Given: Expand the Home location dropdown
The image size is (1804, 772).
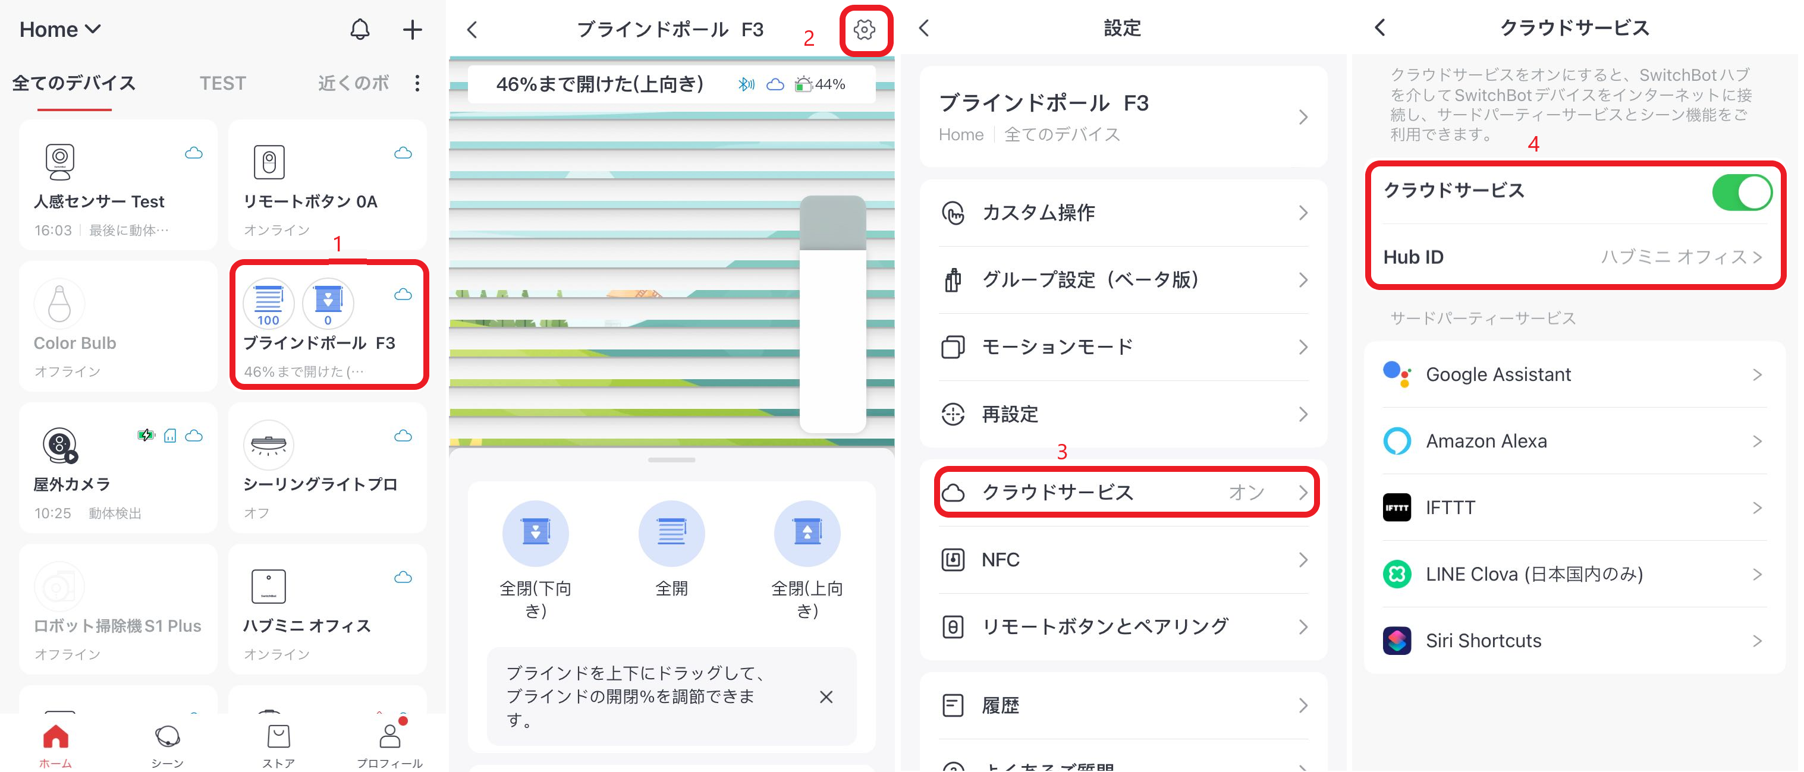Looking at the screenshot, I should (x=60, y=29).
